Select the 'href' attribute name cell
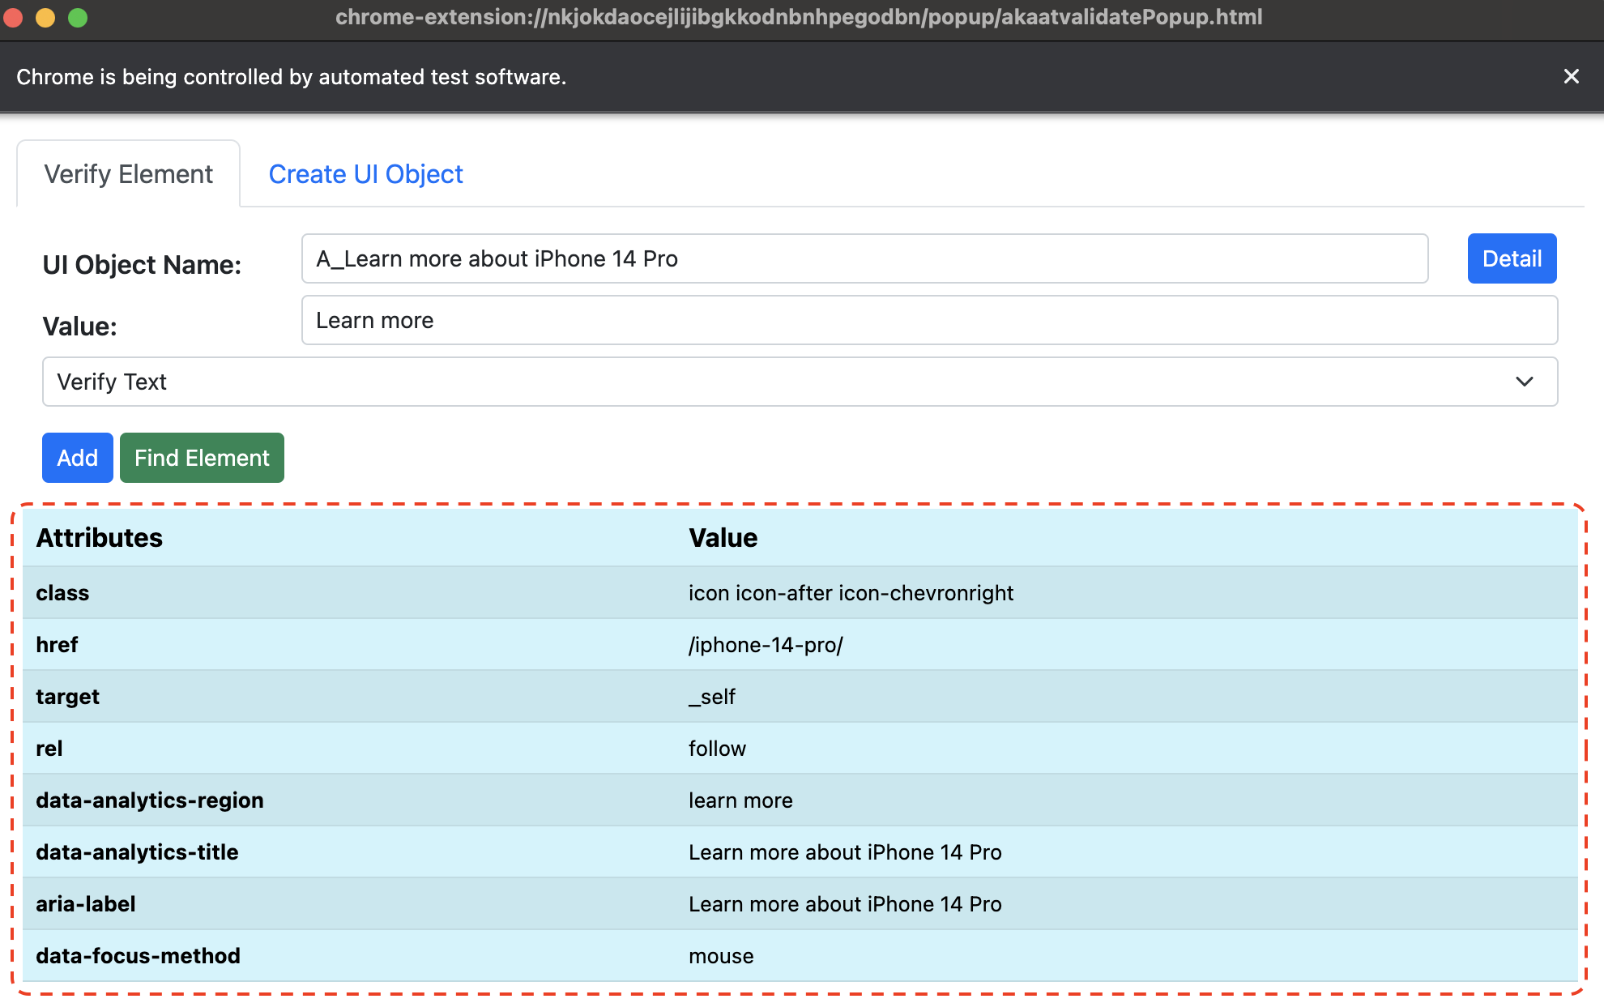 pyautogui.click(x=348, y=645)
